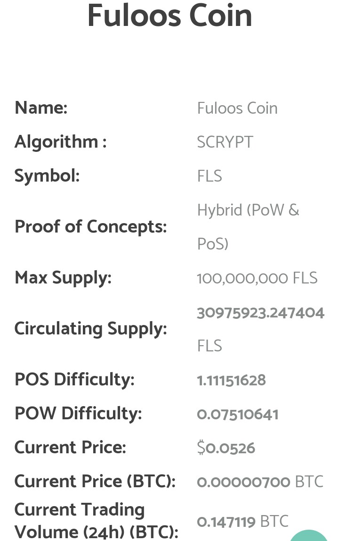Click the POS Difficulty value 1.11151628
This screenshot has height=541, width=339.
231,380
